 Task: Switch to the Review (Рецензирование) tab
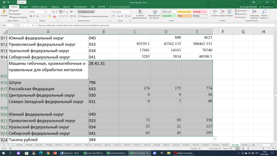80,7
